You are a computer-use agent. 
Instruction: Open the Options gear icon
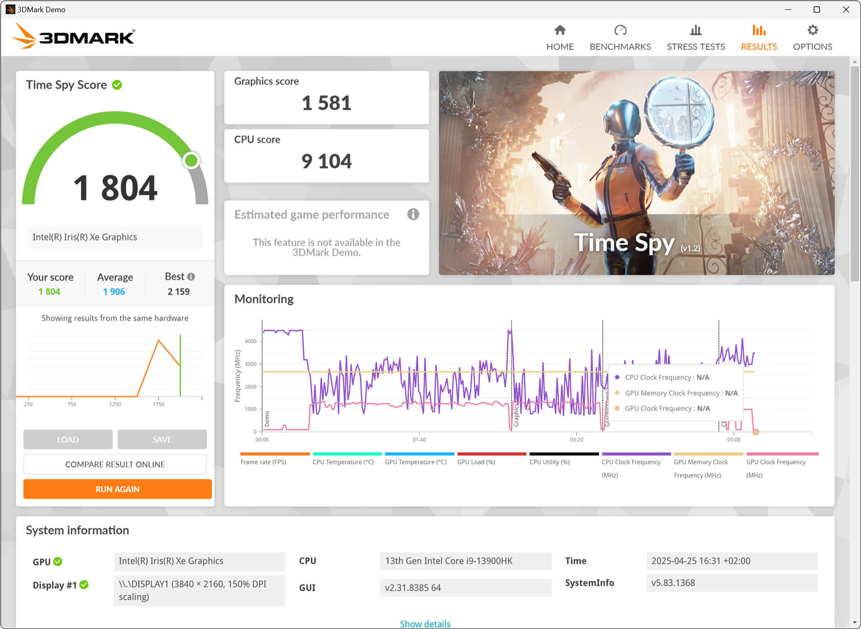(812, 31)
